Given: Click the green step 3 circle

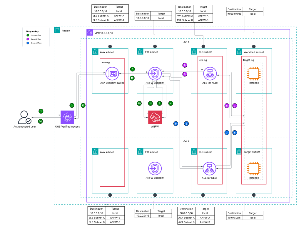Looking at the screenshot, I should 133,69.
